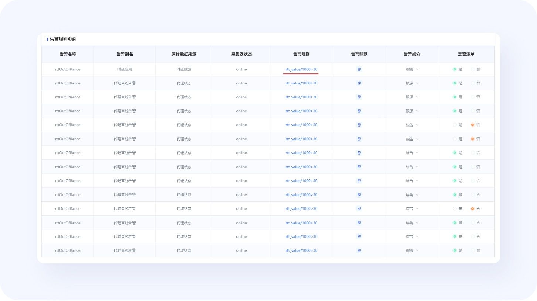
Task: Click the 时延超限 alias cell
Action: coord(124,69)
